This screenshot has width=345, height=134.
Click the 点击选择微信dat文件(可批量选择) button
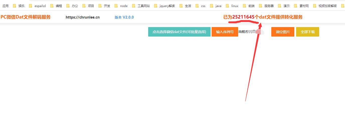(179, 32)
